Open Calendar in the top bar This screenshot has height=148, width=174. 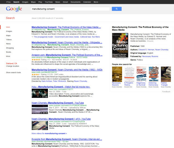pyautogui.click(x=87, y=2)
